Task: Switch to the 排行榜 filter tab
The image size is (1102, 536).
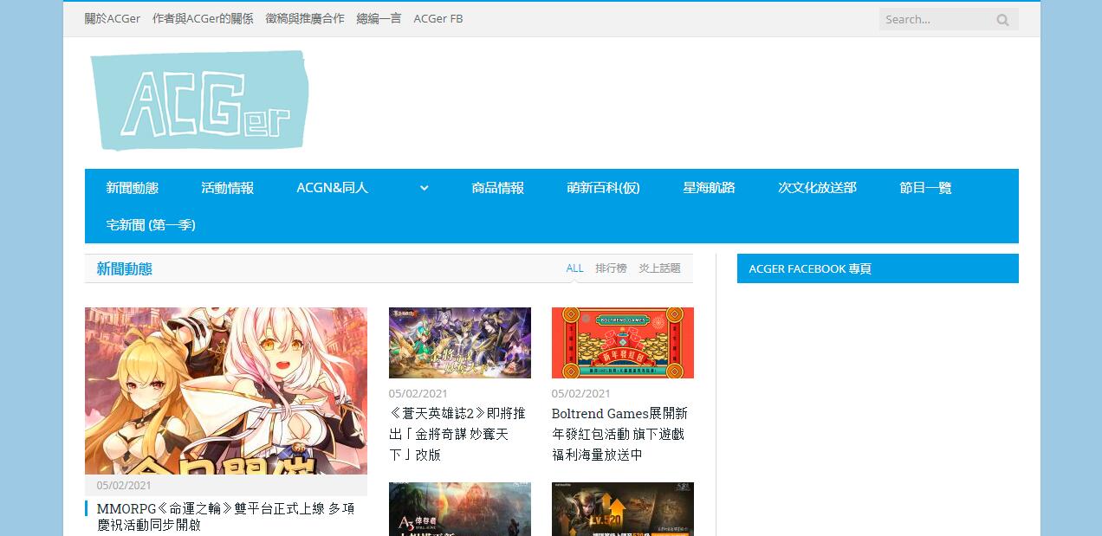Action: 611,268
